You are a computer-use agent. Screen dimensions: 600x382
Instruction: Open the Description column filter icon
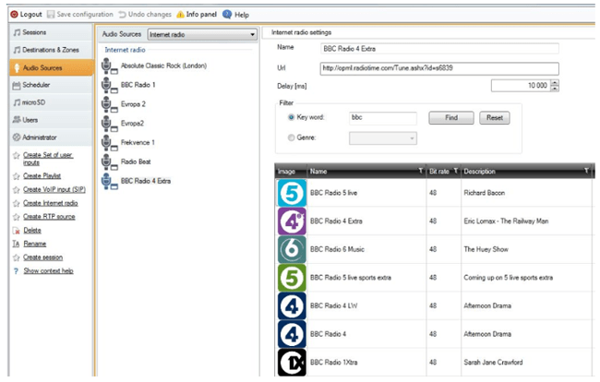point(586,171)
